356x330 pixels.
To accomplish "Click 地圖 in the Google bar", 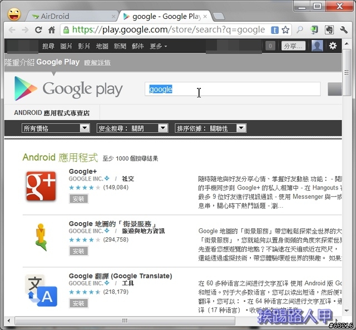I will 102,46.
